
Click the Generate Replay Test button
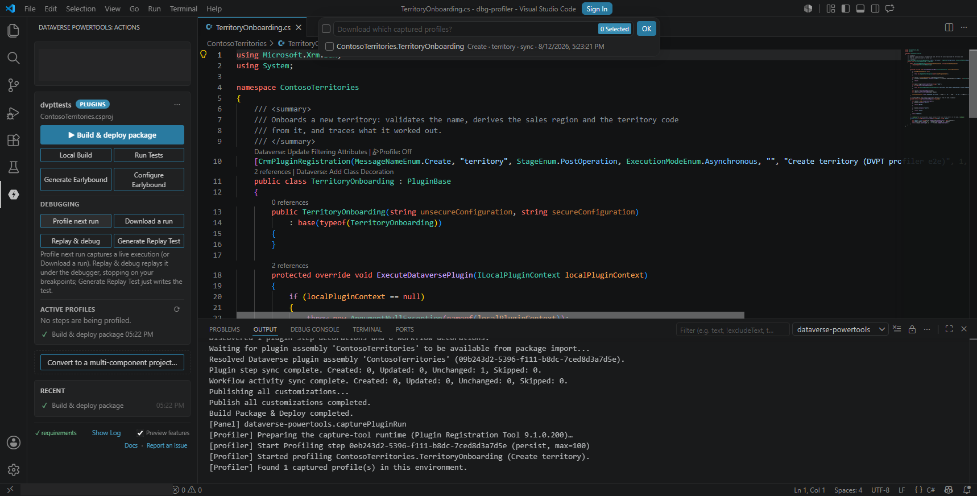pos(149,241)
